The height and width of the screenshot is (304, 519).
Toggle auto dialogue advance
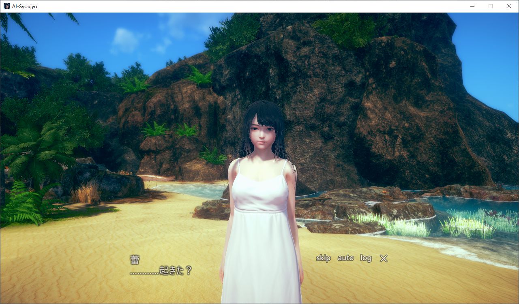pos(345,258)
